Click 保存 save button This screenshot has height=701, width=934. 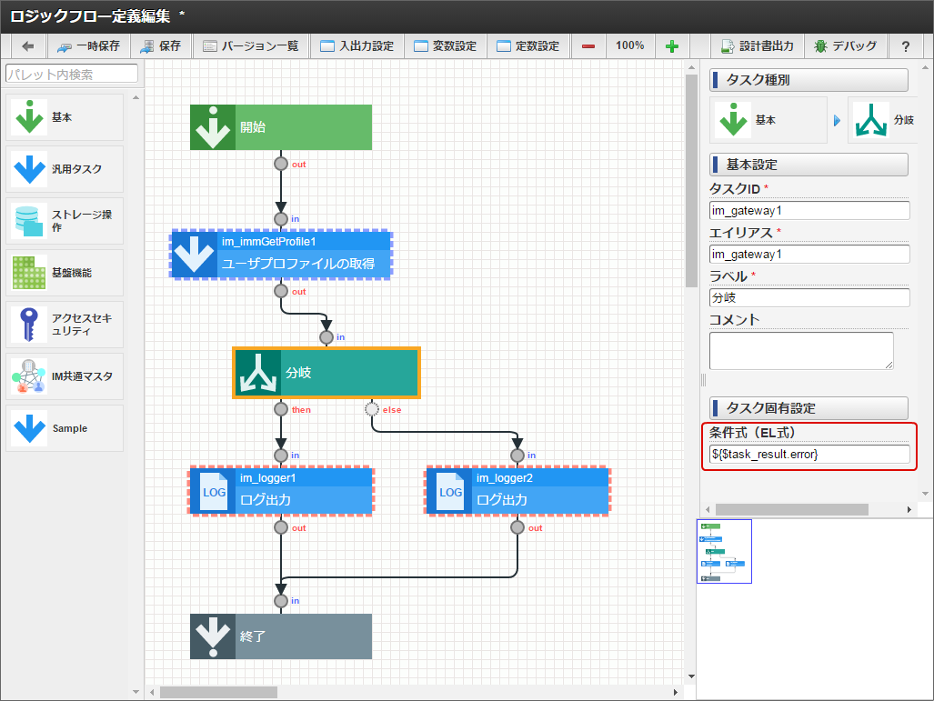(x=161, y=45)
